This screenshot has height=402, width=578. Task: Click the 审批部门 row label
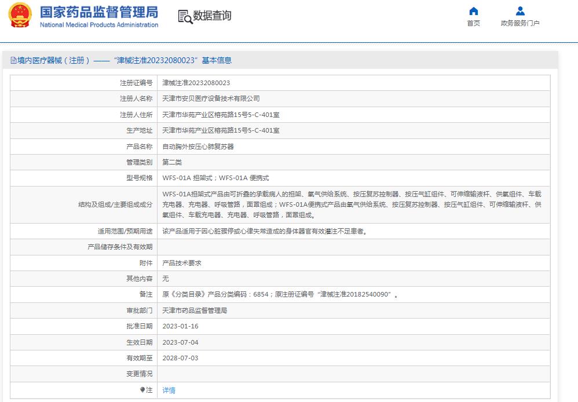[x=140, y=310]
